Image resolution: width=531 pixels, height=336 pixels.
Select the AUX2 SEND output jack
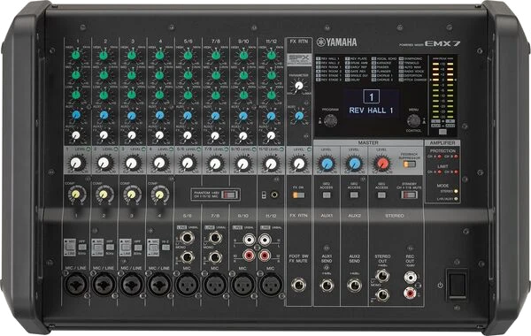coord(354,286)
